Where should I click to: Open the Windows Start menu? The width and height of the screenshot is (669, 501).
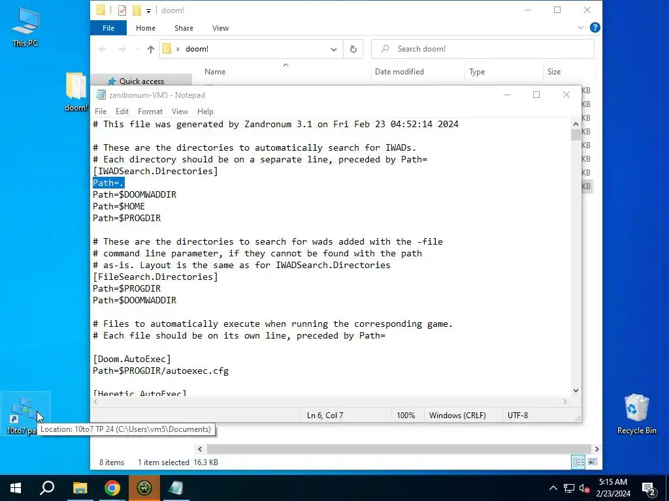[x=16, y=488]
